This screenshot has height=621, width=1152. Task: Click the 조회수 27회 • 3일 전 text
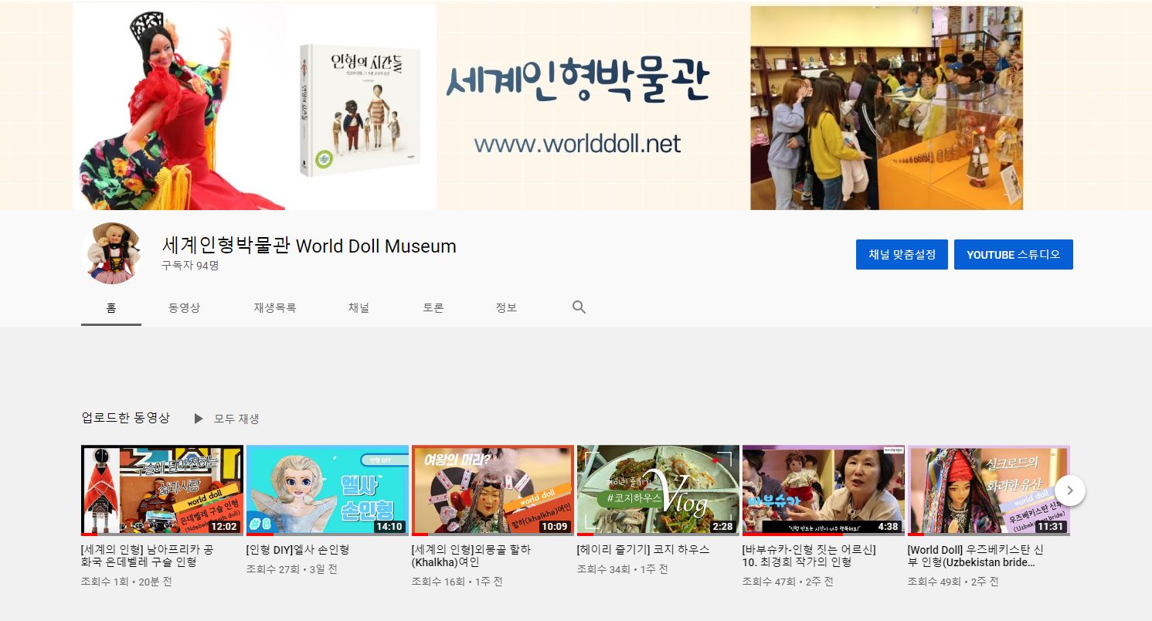(x=292, y=569)
